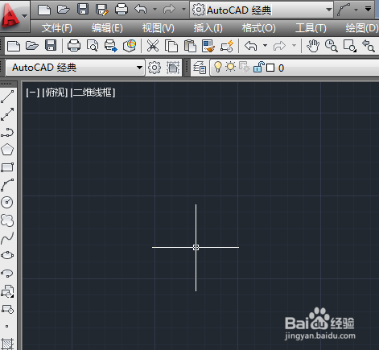Click the [二维线框] visual style label

[93, 93]
